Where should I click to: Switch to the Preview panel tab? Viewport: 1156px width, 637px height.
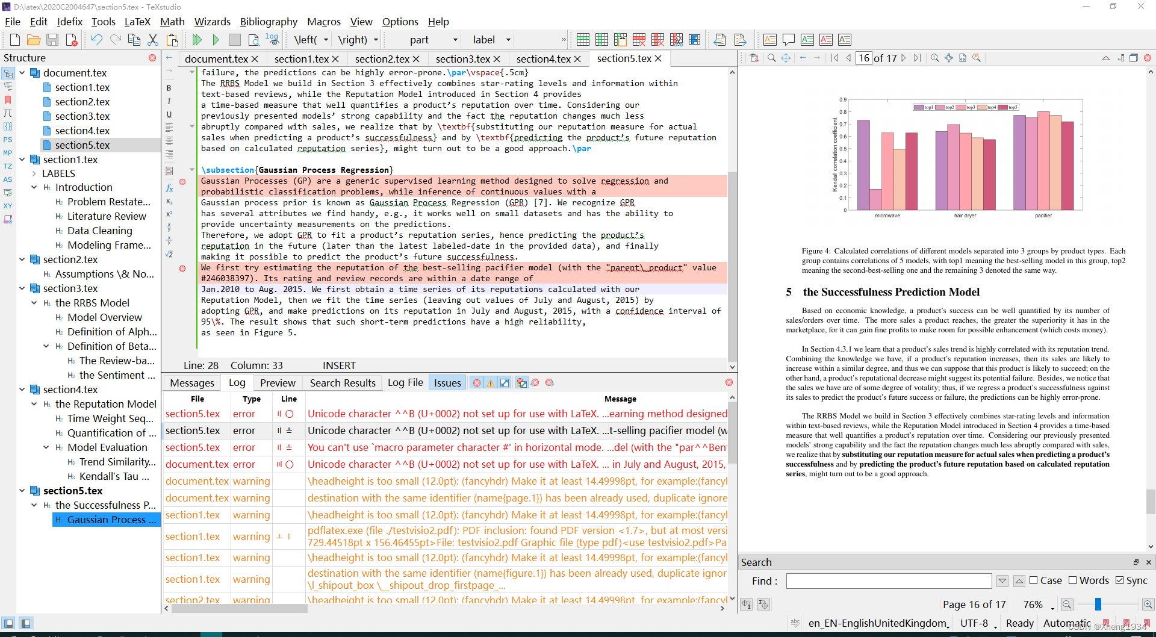(x=278, y=382)
